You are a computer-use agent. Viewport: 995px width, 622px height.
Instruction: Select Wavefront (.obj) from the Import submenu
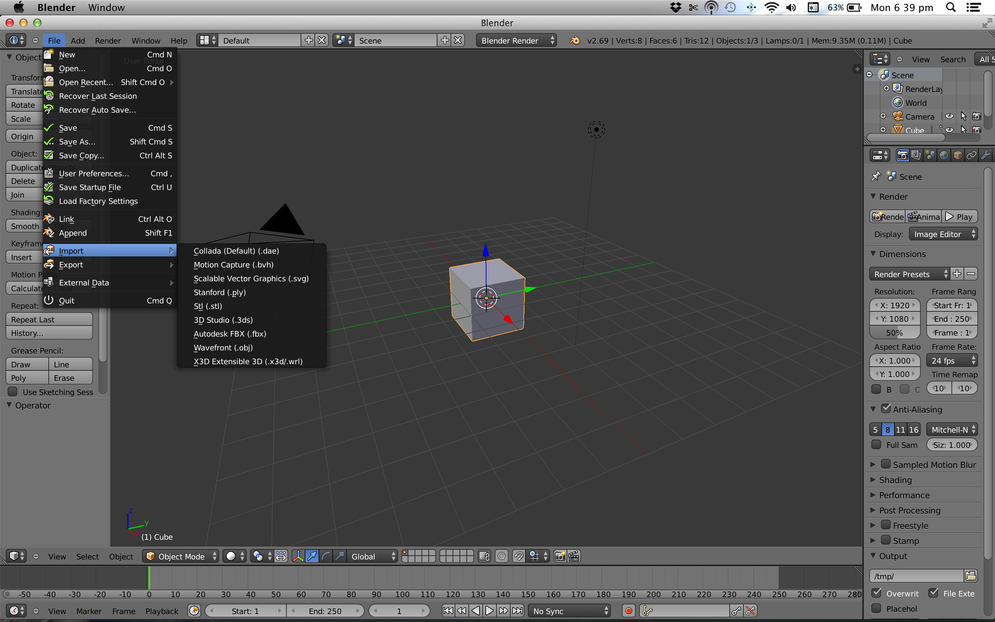click(223, 348)
